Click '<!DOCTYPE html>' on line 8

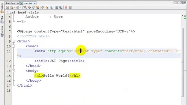tap(33, 36)
